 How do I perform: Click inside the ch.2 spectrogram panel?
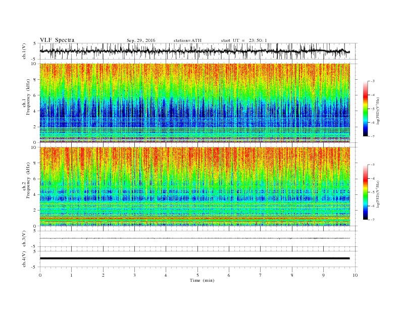pos(194,186)
